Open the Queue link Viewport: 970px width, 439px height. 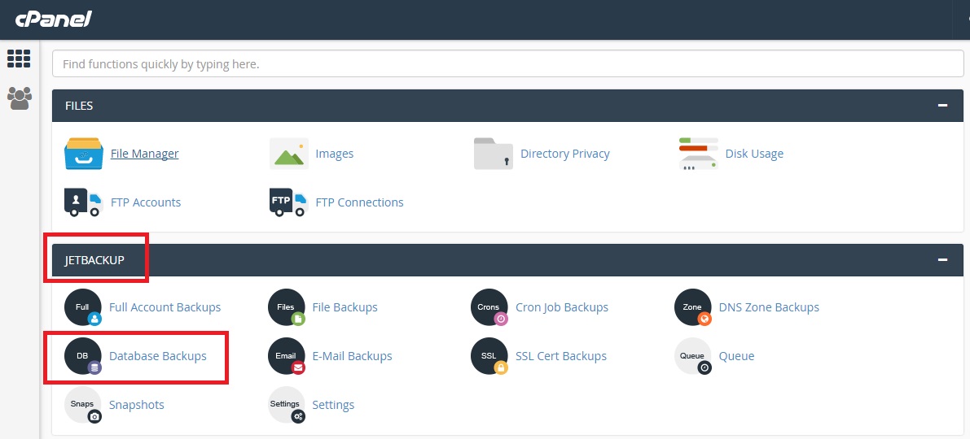737,356
